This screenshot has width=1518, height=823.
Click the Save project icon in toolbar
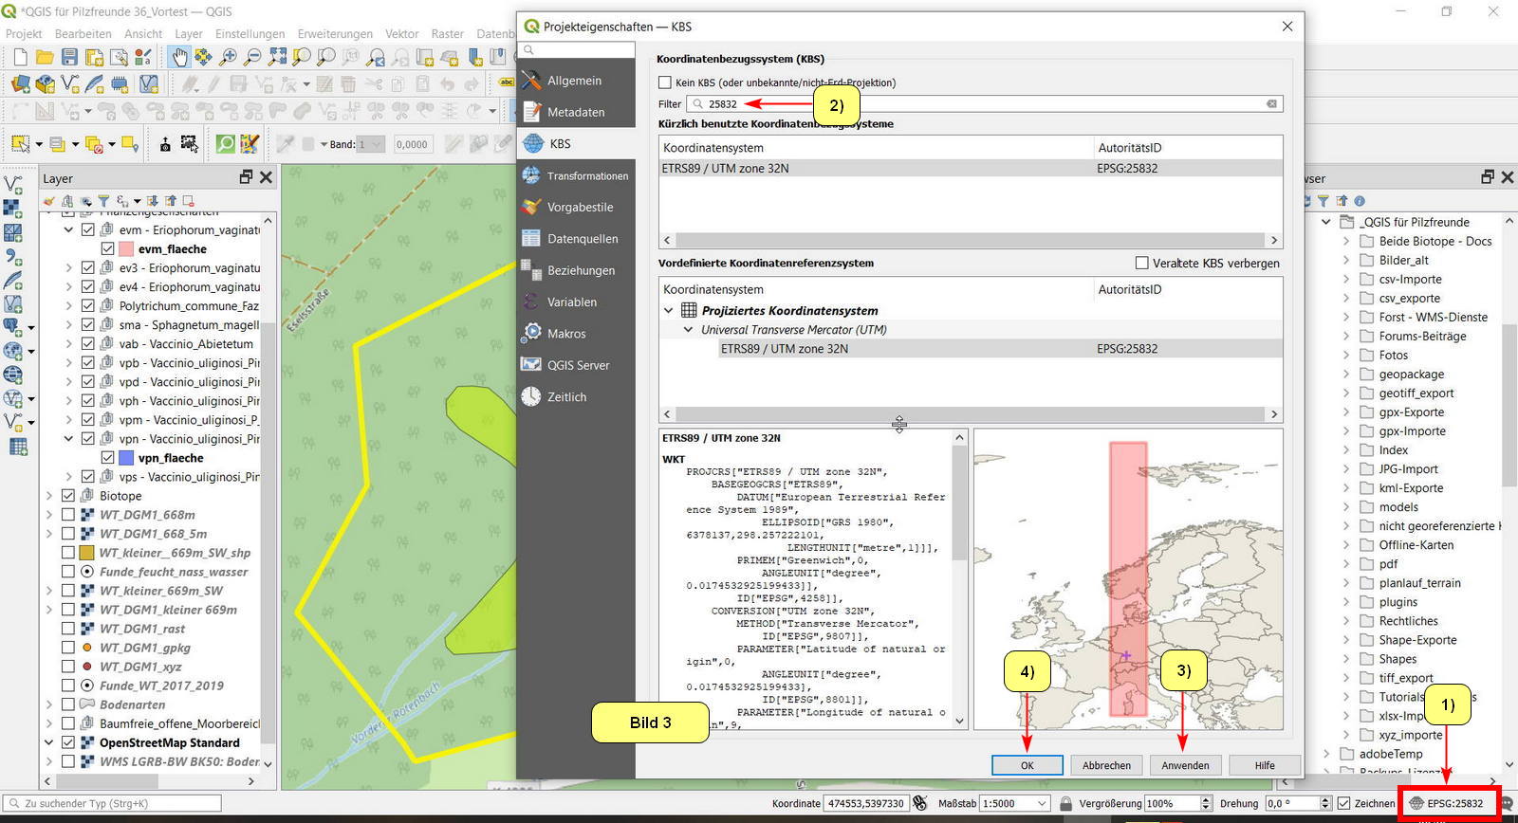click(69, 58)
